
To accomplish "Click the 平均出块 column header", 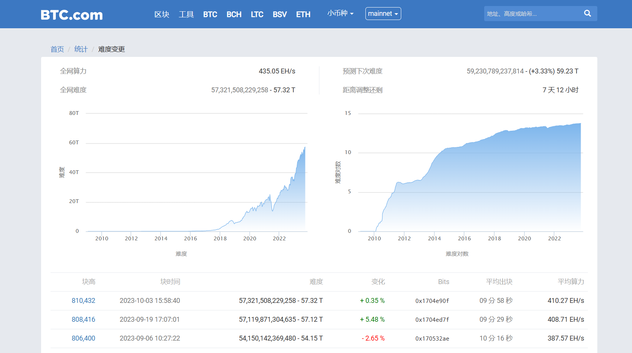I will 499,282.
